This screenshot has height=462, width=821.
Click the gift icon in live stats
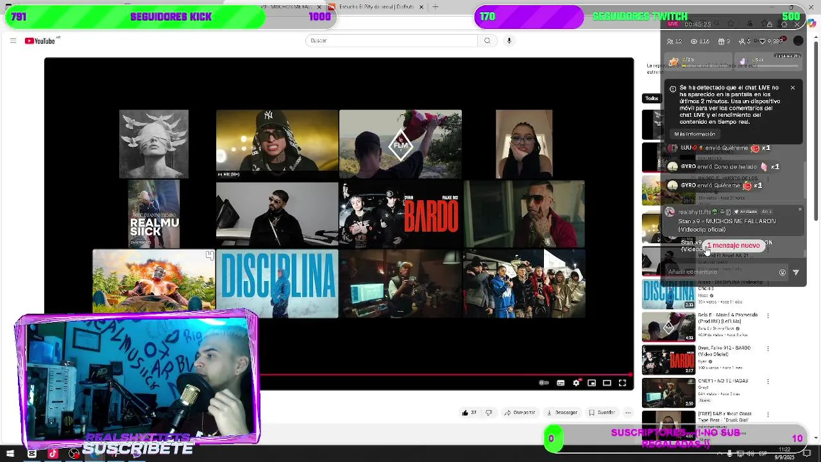(720, 41)
